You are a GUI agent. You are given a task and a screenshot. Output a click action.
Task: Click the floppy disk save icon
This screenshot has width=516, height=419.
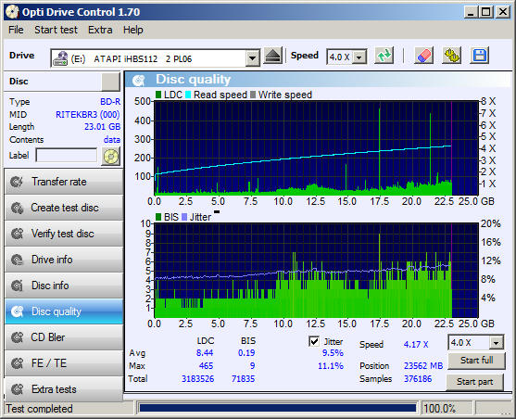pos(480,56)
